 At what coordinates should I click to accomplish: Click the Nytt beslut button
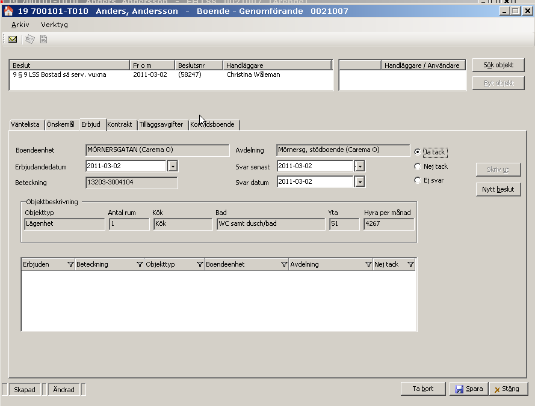coord(498,189)
